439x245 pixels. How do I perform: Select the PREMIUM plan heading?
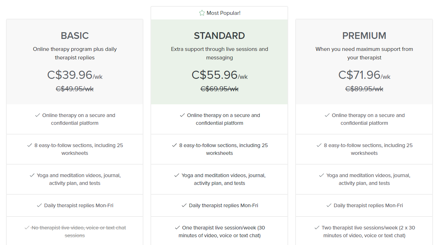tap(364, 36)
